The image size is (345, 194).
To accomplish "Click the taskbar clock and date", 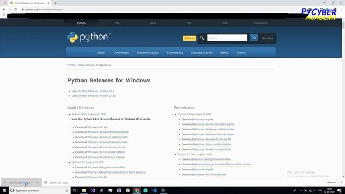I will point(329,190).
